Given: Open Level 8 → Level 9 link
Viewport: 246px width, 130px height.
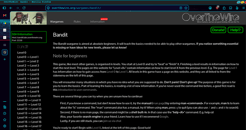Looking at the screenshot, I should pyautogui.click(x=28, y=91).
